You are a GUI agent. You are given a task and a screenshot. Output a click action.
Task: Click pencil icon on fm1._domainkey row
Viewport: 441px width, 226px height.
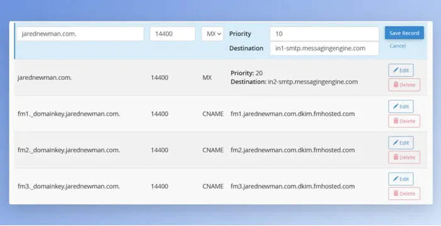(x=396, y=106)
